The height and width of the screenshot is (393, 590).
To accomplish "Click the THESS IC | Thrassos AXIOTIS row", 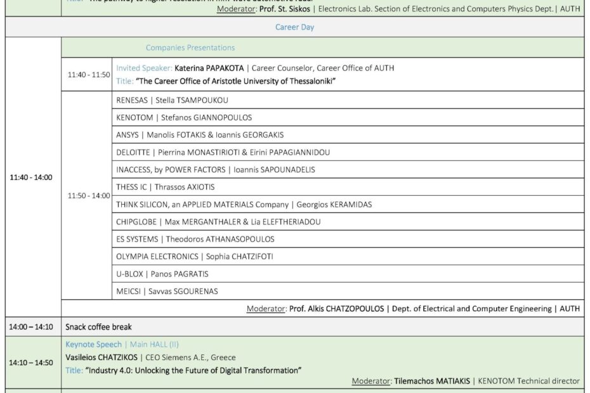I will click(348, 187).
